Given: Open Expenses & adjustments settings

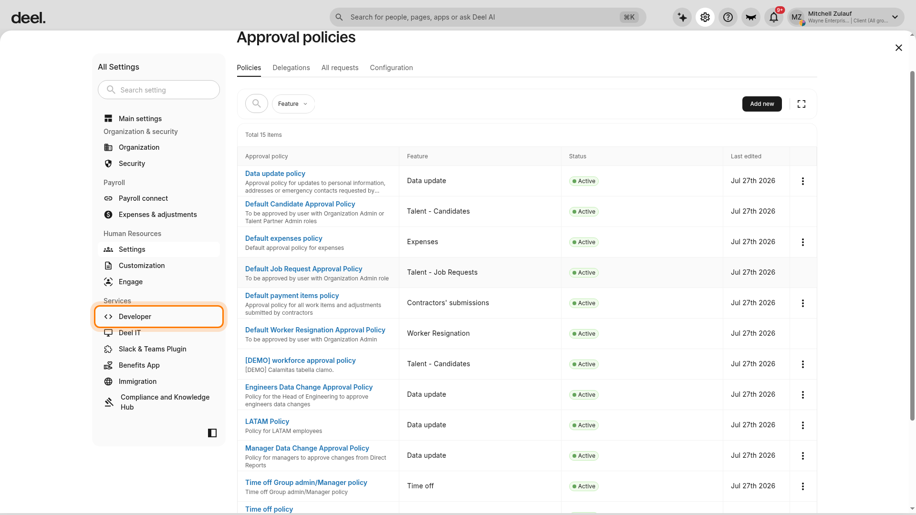Looking at the screenshot, I should 159,215.
